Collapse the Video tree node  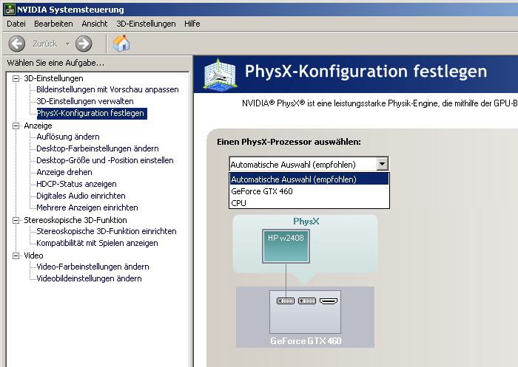click(x=16, y=255)
